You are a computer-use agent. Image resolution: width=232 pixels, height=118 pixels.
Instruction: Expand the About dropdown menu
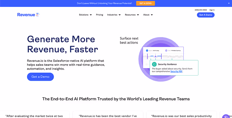coord(148,15)
